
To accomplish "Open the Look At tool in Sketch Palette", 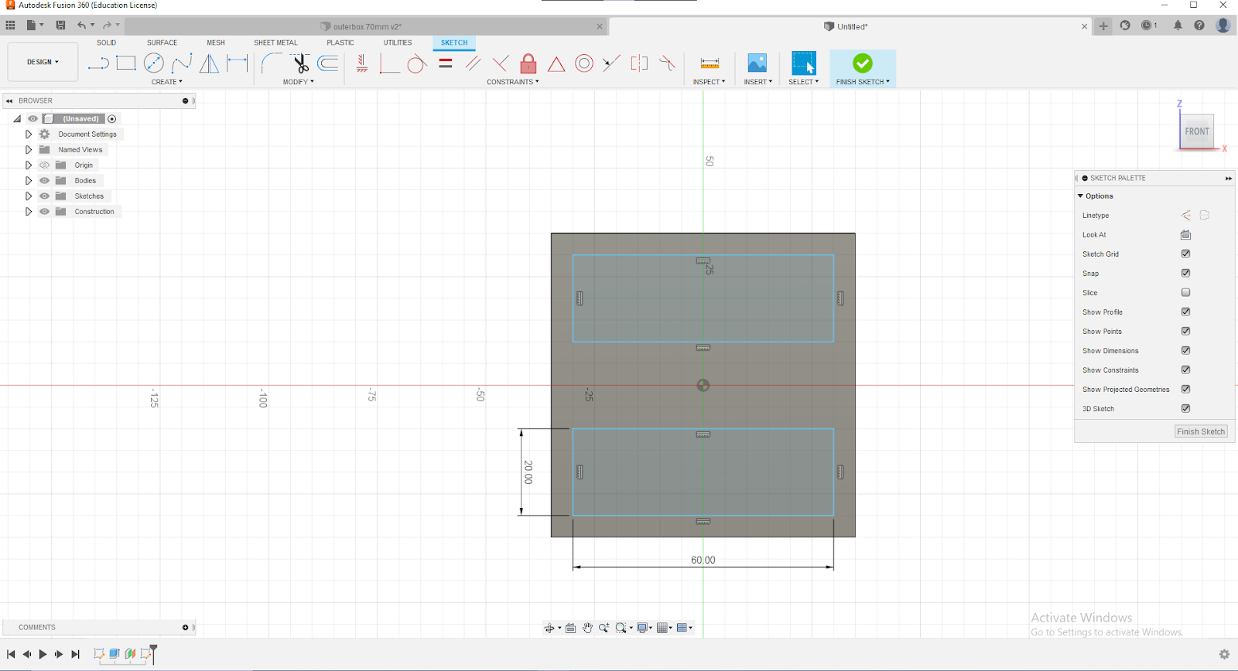I will click(1185, 235).
